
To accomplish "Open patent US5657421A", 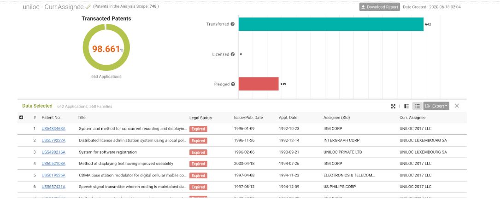I will click(53, 187).
